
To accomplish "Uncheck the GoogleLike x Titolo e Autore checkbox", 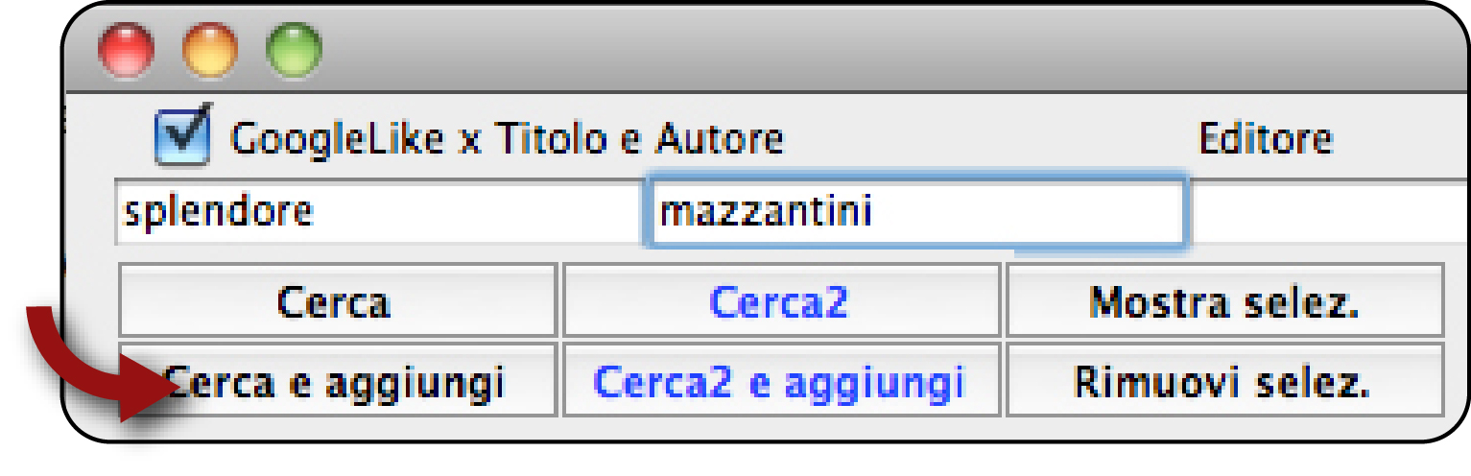I will pyautogui.click(x=184, y=135).
